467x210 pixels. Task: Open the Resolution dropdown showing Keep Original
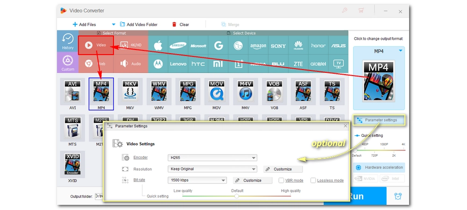pos(212,169)
